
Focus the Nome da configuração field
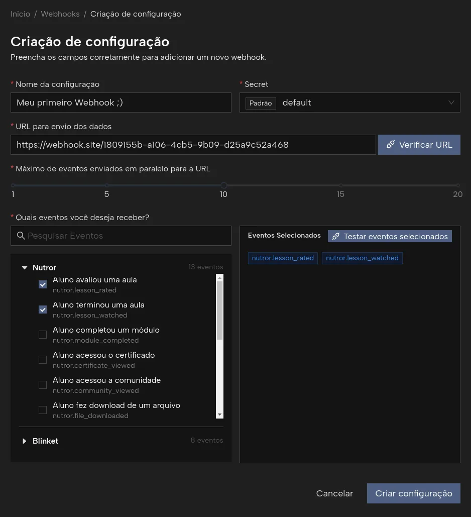(121, 102)
